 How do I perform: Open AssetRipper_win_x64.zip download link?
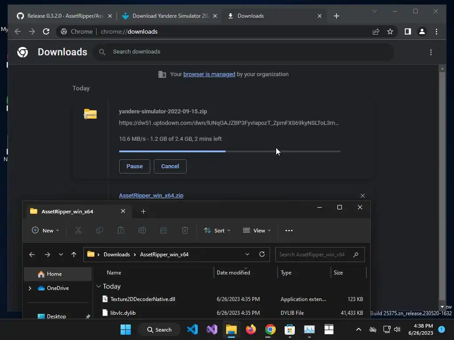[151, 195]
